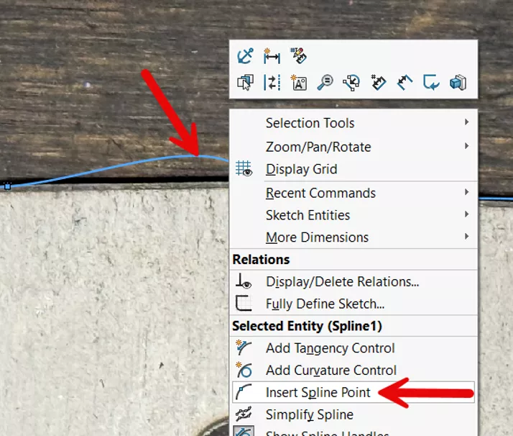Expand the More Dimensions arrow
Viewport: 513px width, 436px height.
pyautogui.click(x=466, y=237)
